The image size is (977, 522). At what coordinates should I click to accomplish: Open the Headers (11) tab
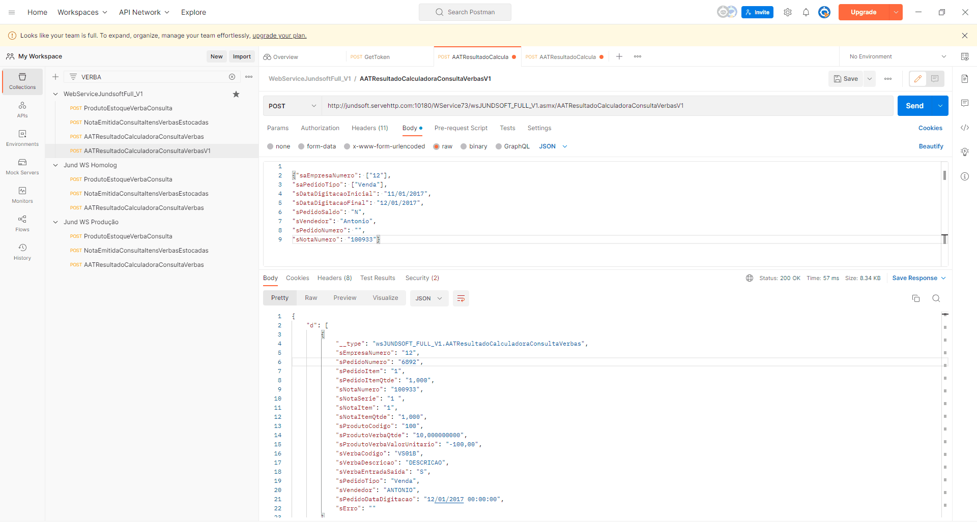point(370,128)
